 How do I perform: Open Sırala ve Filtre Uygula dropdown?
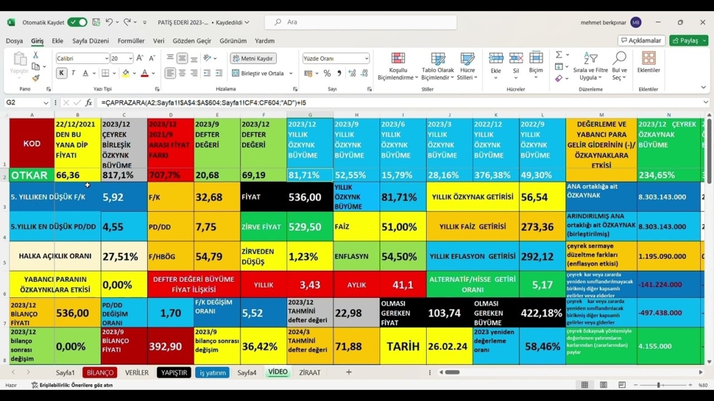click(x=590, y=66)
